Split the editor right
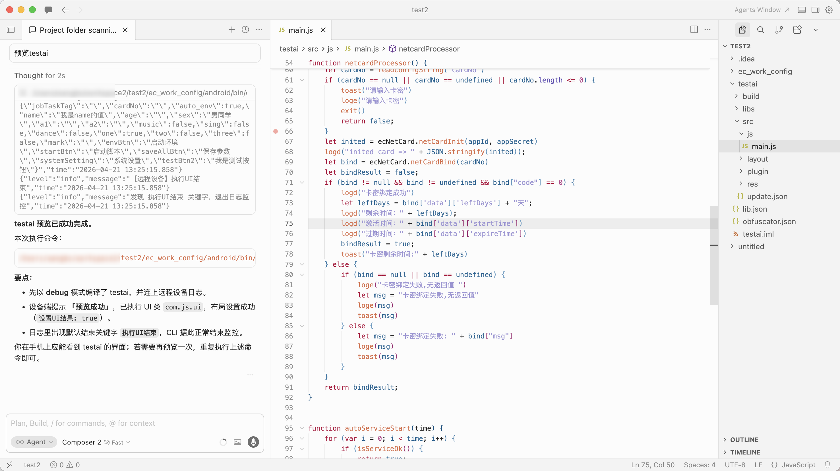840x471 pixels. (x=694, y=30)
